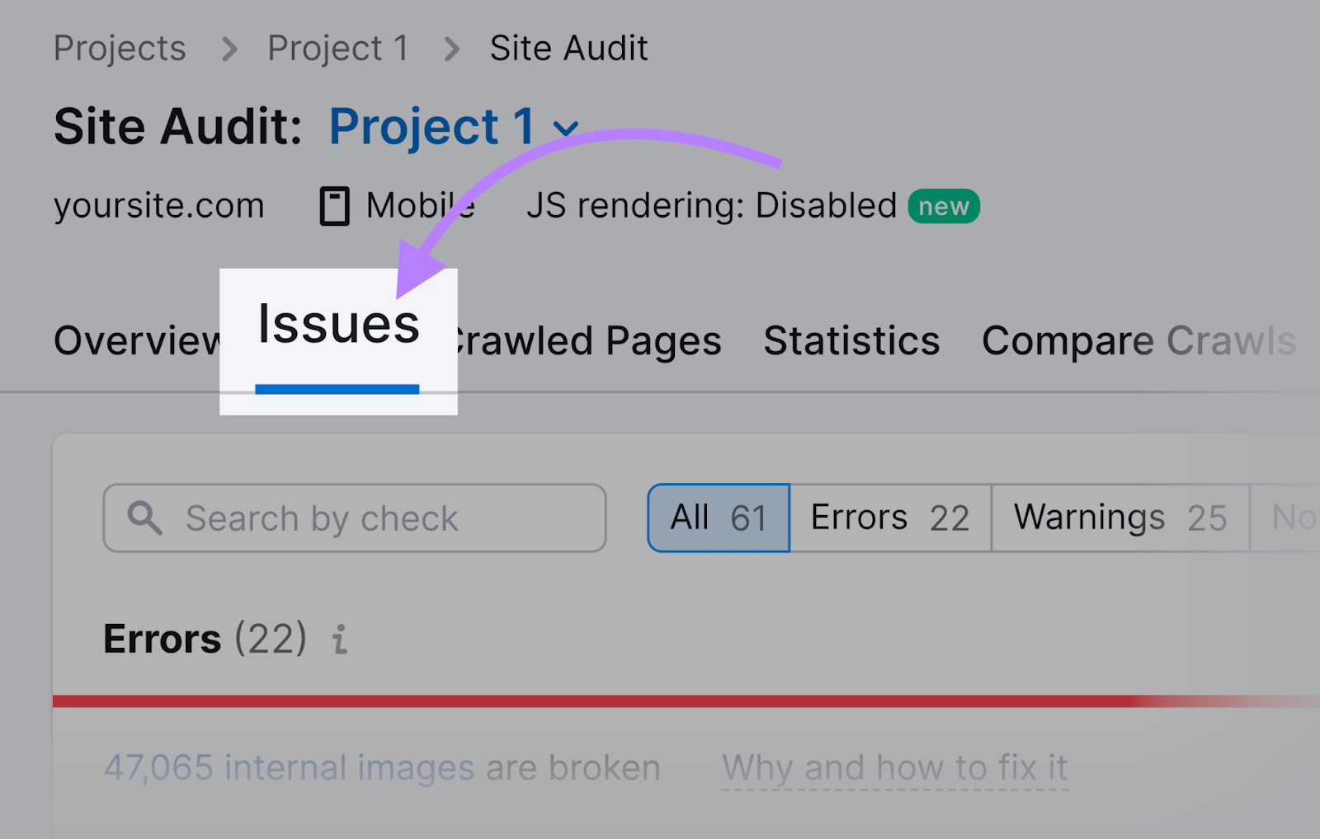Open the Compare Crawls tab
Viewport: 1320px width, 839px height.
pos(1138,340)
